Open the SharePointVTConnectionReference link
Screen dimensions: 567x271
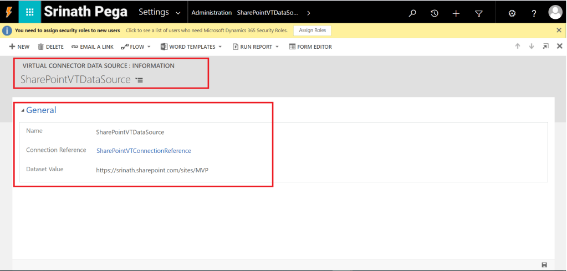click(x=144, y=151)
